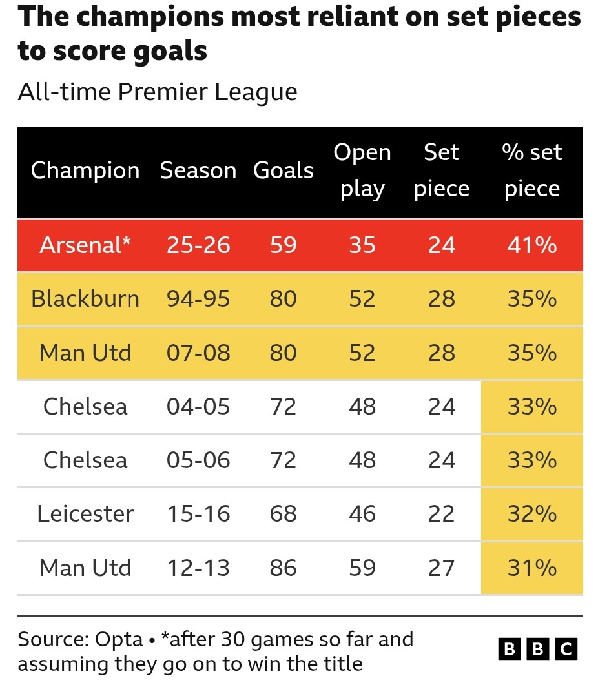This screenshot has height=698, width=598.
Task: Click the Open play column header
Action: pyautogui.click(x=362, y=170)
